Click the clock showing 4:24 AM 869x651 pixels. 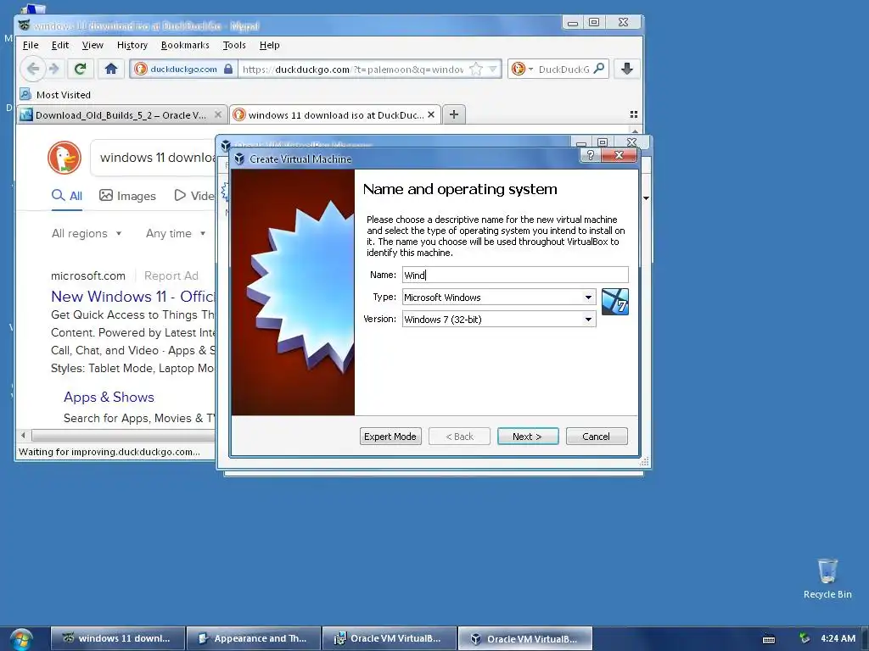tap(838, 638)
